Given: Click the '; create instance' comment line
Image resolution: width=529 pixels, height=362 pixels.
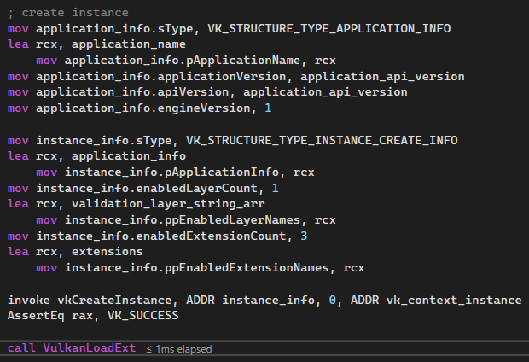Looking at the screenshot, I should (67, 13).
